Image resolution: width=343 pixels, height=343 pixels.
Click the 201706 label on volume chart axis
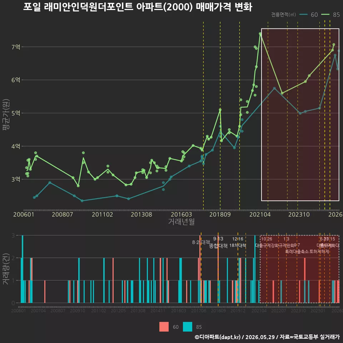click(x=199, y=310)
